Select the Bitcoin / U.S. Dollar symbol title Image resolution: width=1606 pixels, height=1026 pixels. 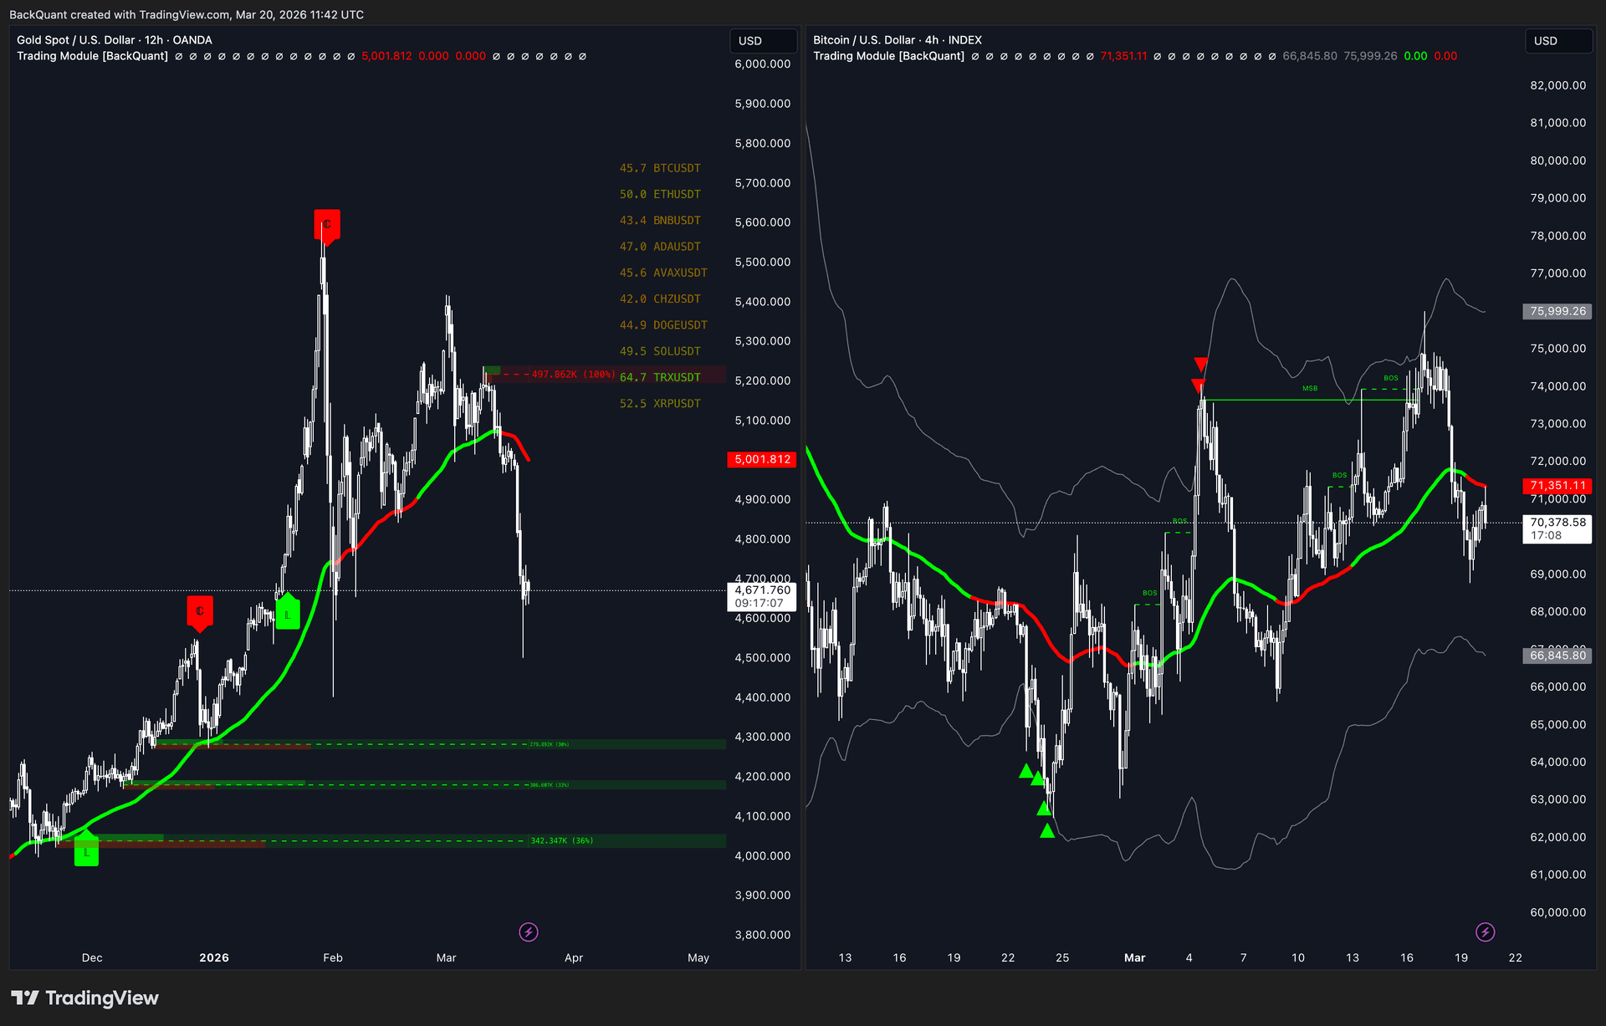[x=862, y=39]
